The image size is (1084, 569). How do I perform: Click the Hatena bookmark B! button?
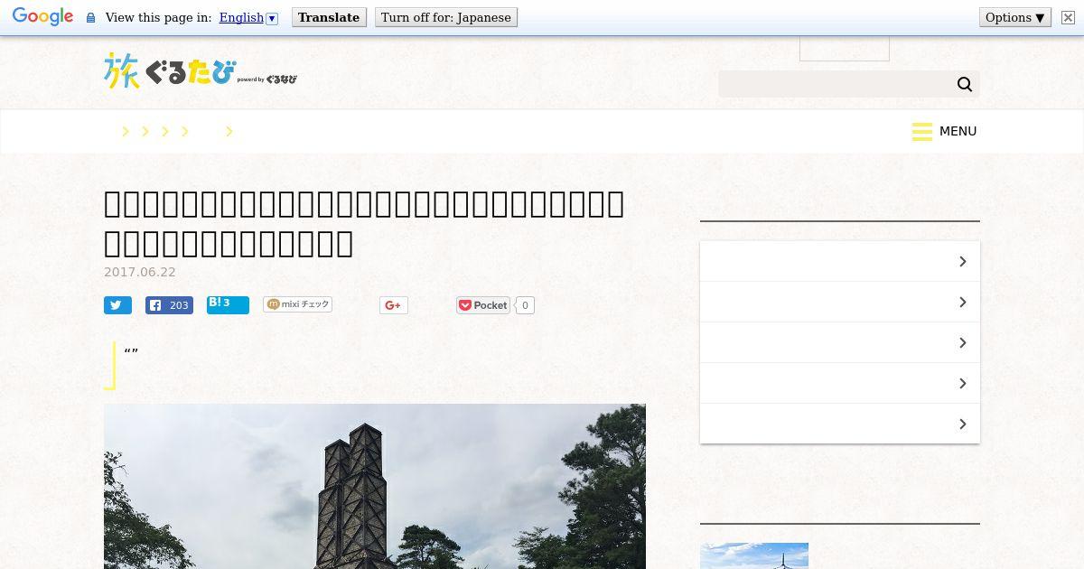click(x=228, y=304)
